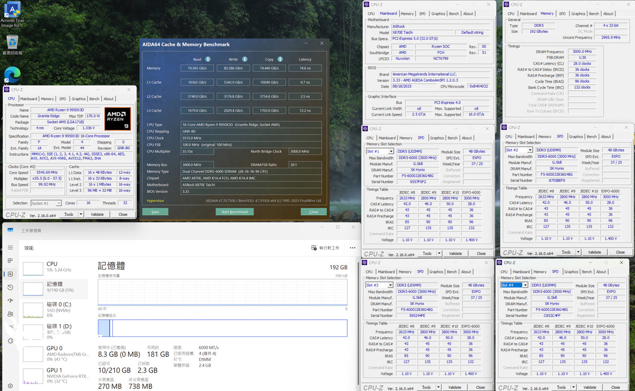635x391 pixels.
Task: Click AIDA64 L3 Cache Write value 2029.4 GB/s
Action: click(x=233, y=111)
